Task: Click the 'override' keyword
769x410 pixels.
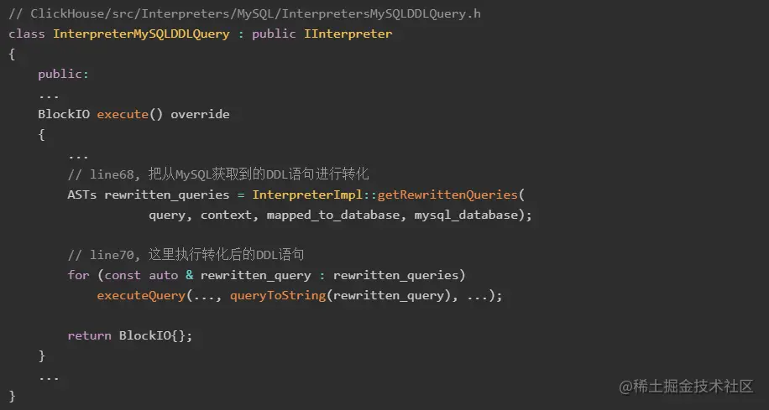Action: 200,114
